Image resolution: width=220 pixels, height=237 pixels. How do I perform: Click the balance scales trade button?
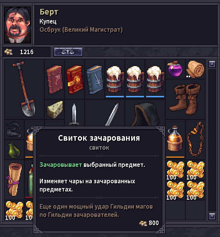68,52
